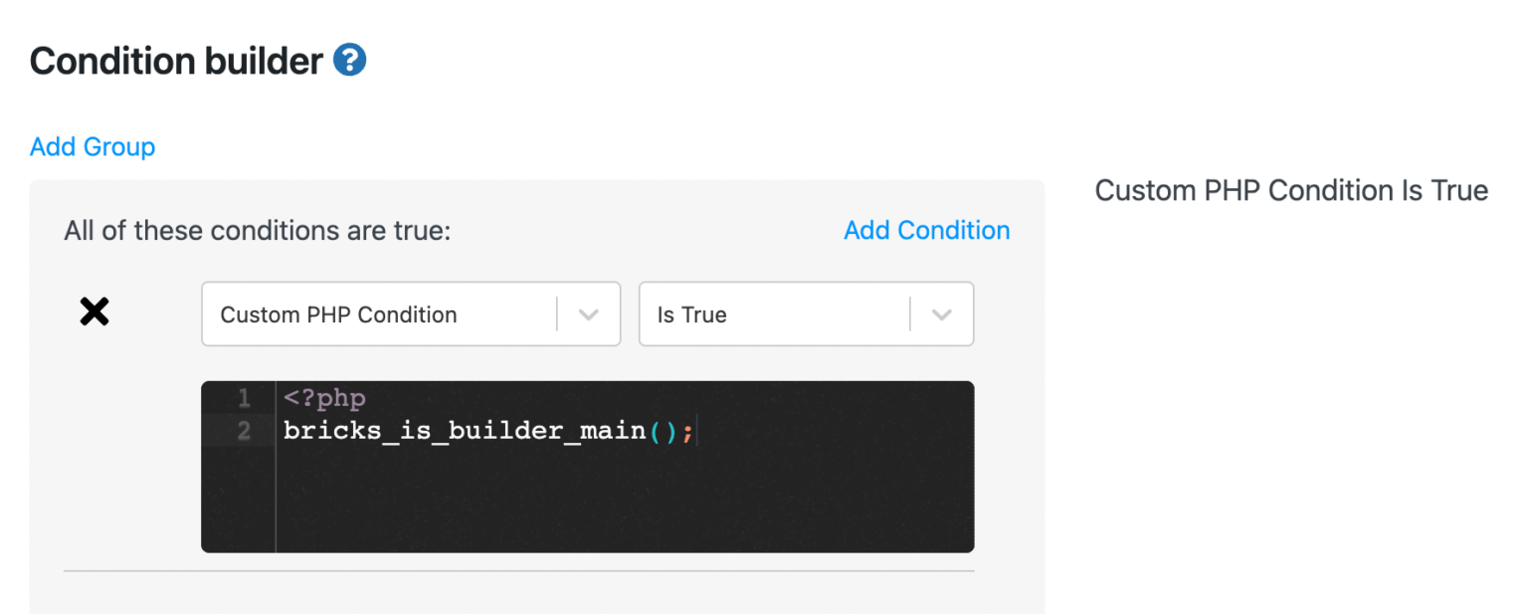The image size is (1528, 614).
Task: Click the Add Group link
Action: [92, 146]
